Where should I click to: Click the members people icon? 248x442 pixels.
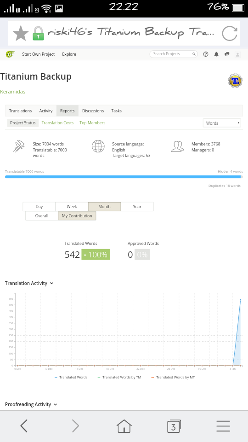coord(177,146)
